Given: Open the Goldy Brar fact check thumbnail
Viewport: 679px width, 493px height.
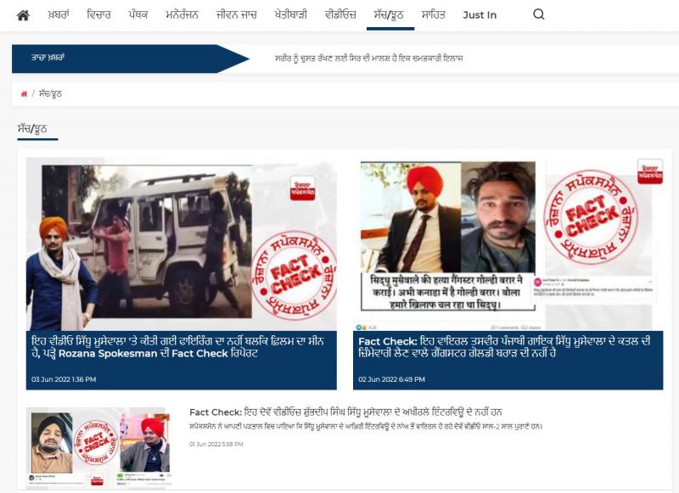Looking at the screenshot, I should [508, 244].
